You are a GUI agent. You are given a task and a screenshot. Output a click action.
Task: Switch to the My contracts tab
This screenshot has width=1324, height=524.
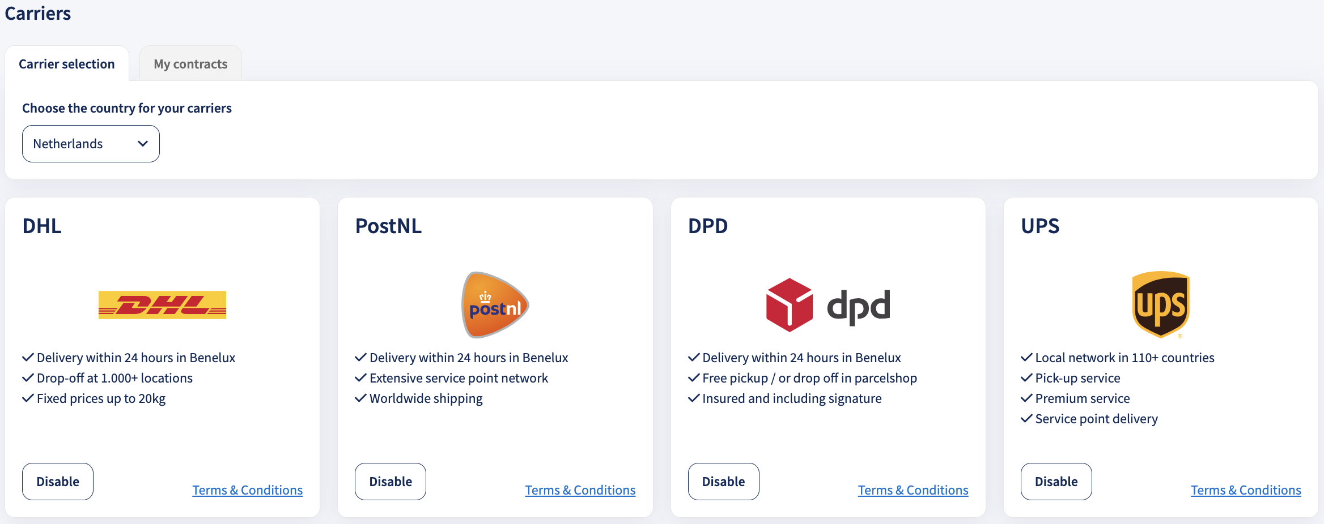190,64
